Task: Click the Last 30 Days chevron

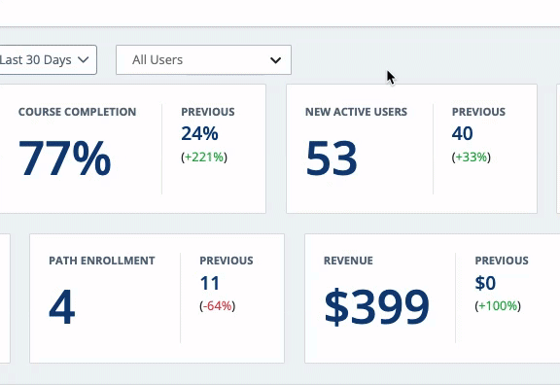Action: tap(84, 59)
